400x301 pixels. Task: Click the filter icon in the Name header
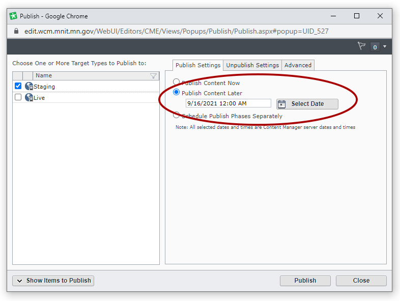(153, 76)
